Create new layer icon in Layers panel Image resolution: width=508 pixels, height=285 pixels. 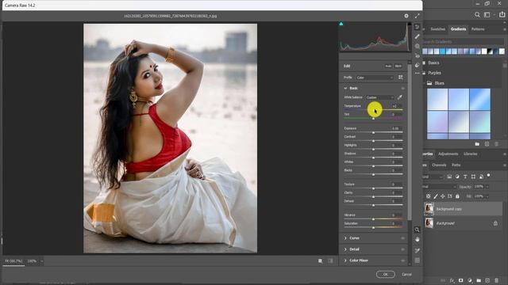point(487,280)
